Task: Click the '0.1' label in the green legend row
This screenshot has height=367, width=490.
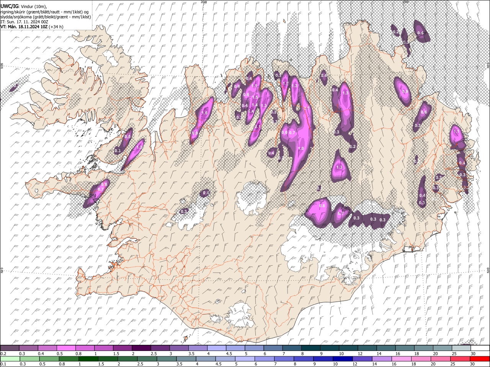Action: tap(3, 364)
